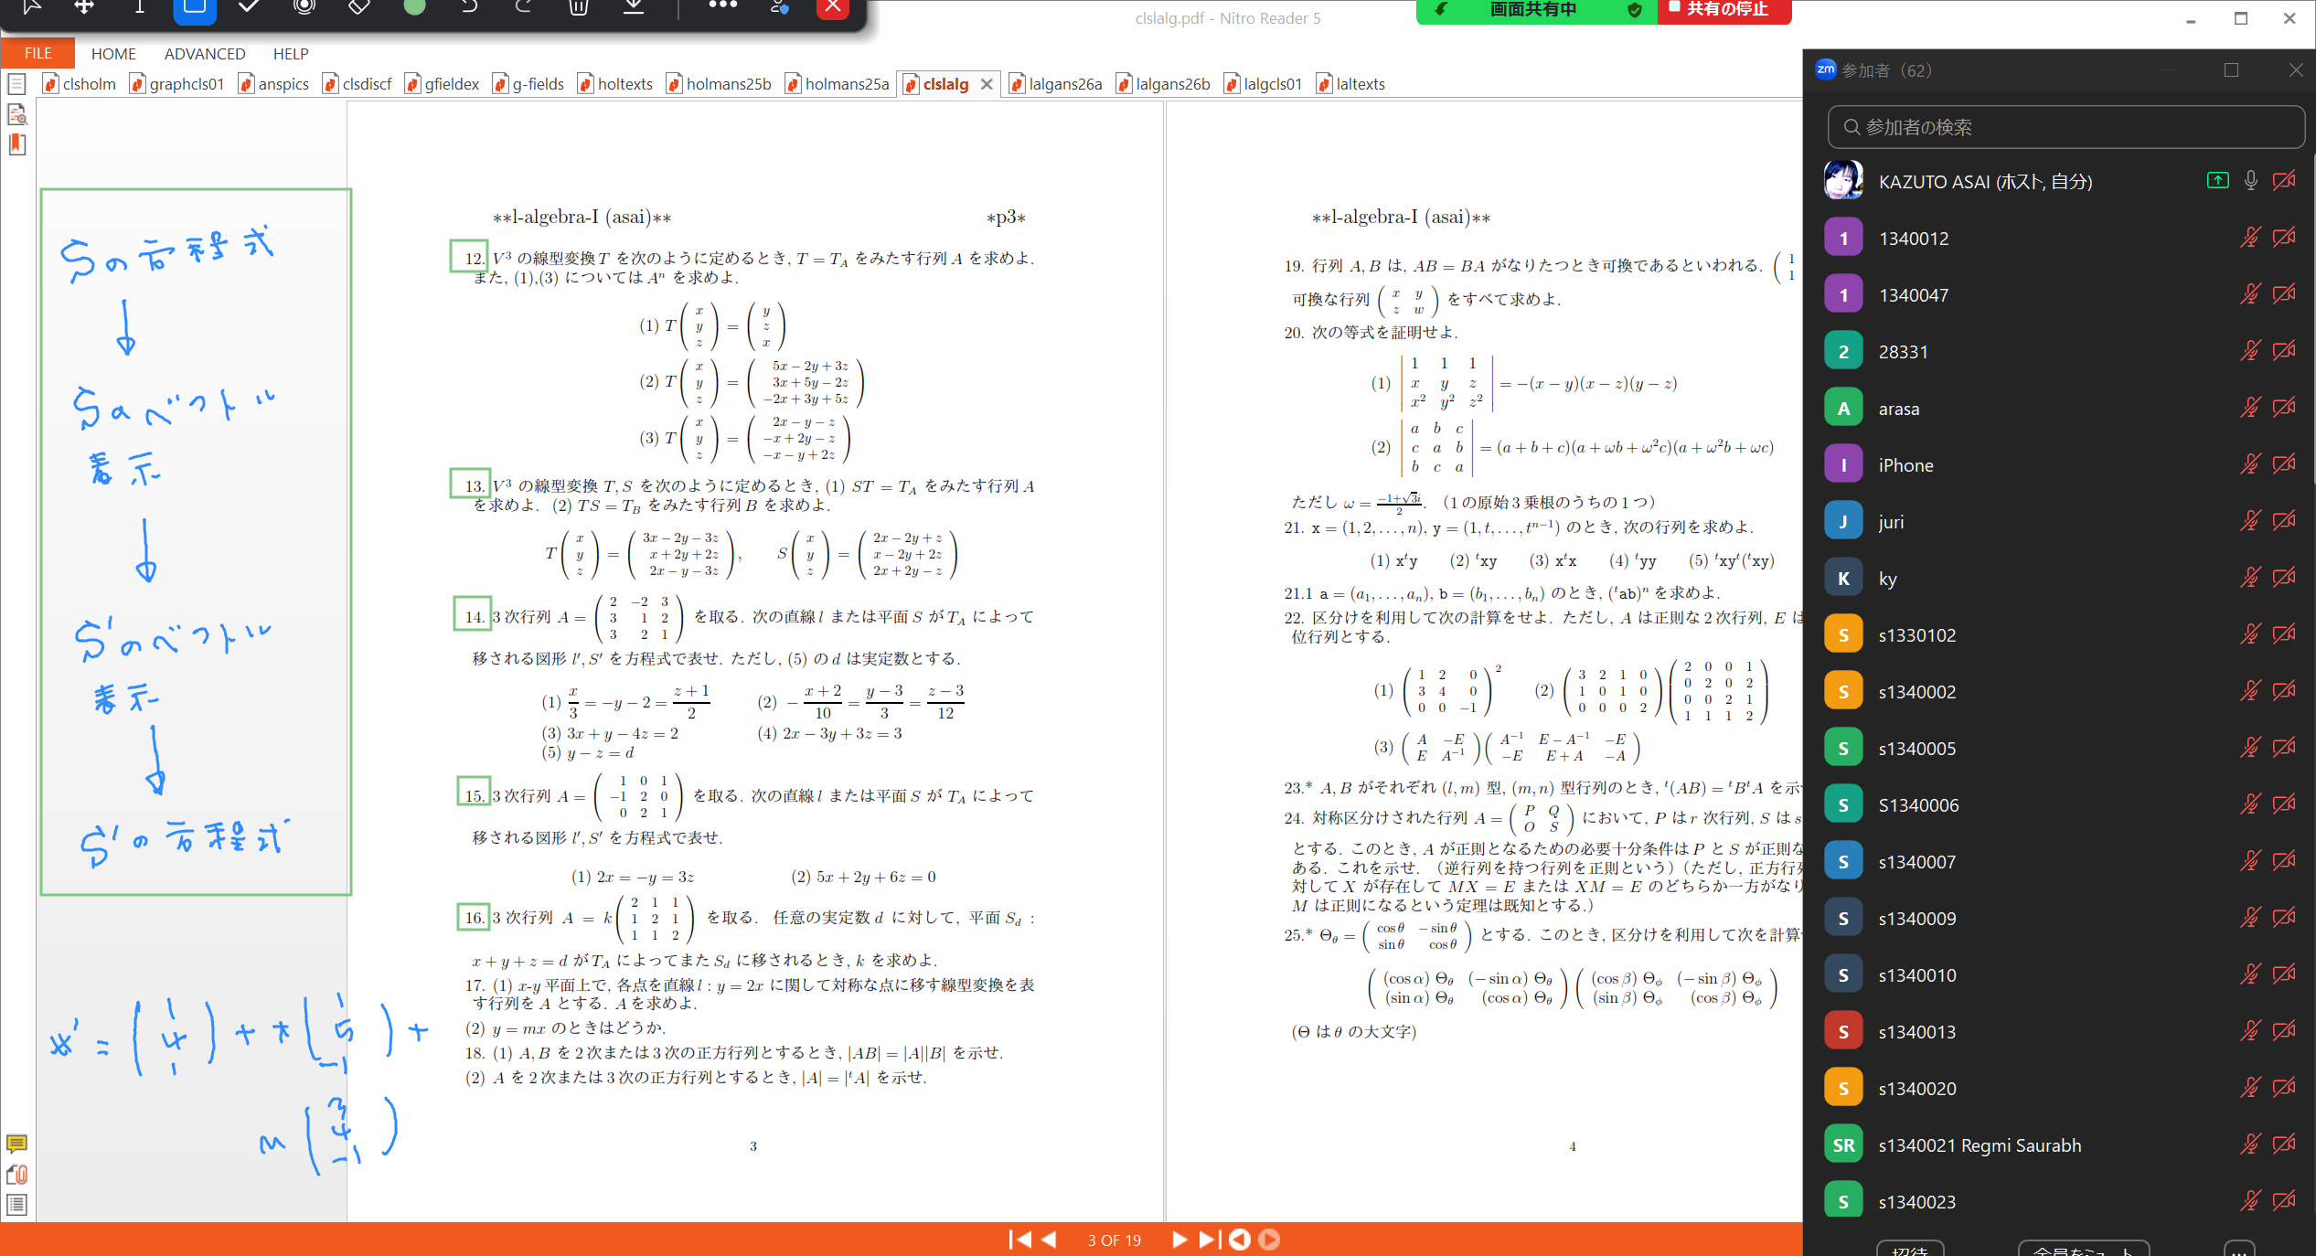
Task: Open the g-fields document tab
Action: pyautogui.click(x=528, y=84)
